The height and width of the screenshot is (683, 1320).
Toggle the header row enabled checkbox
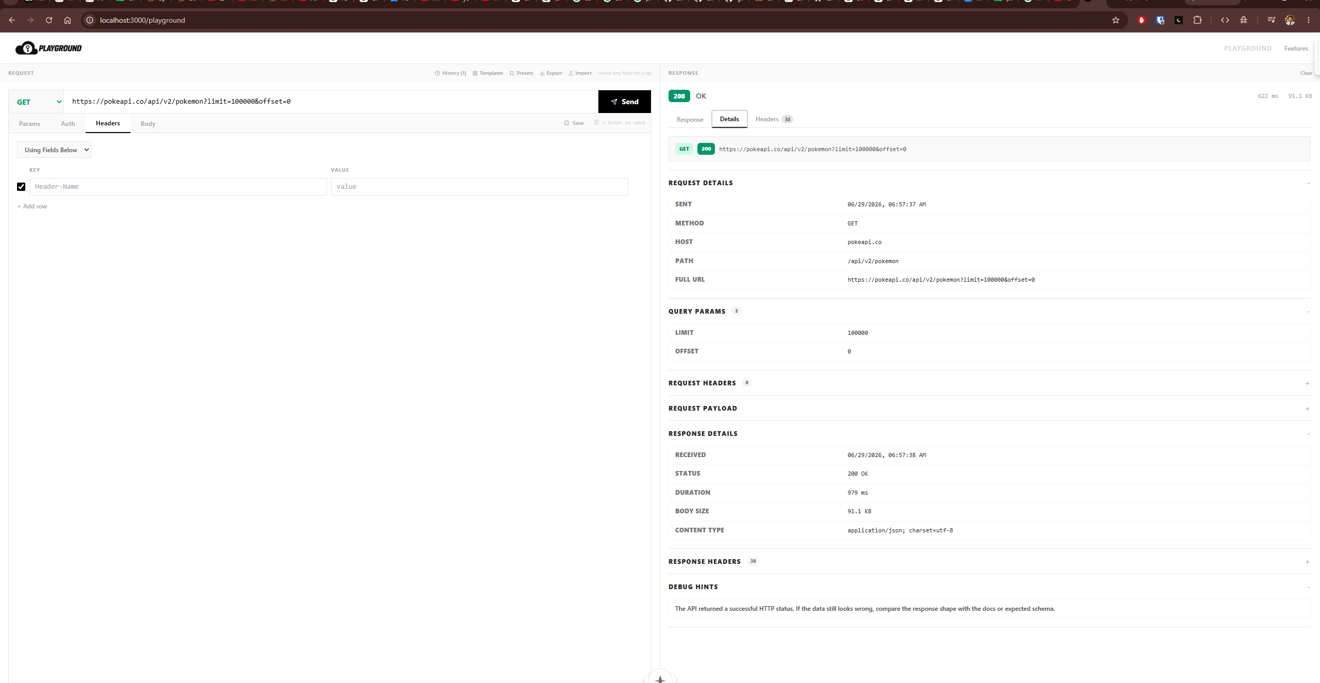[x=21, y=187]
